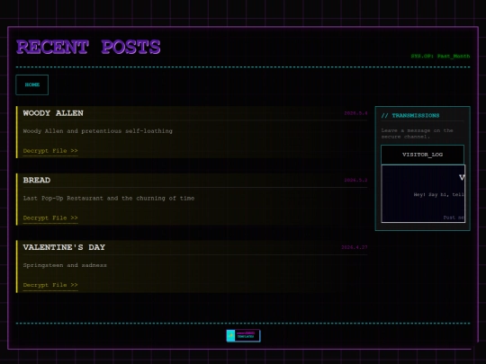Select the WOODY ALLEN post title
Viewport: 486px width, 364px height.
[53, 113]
